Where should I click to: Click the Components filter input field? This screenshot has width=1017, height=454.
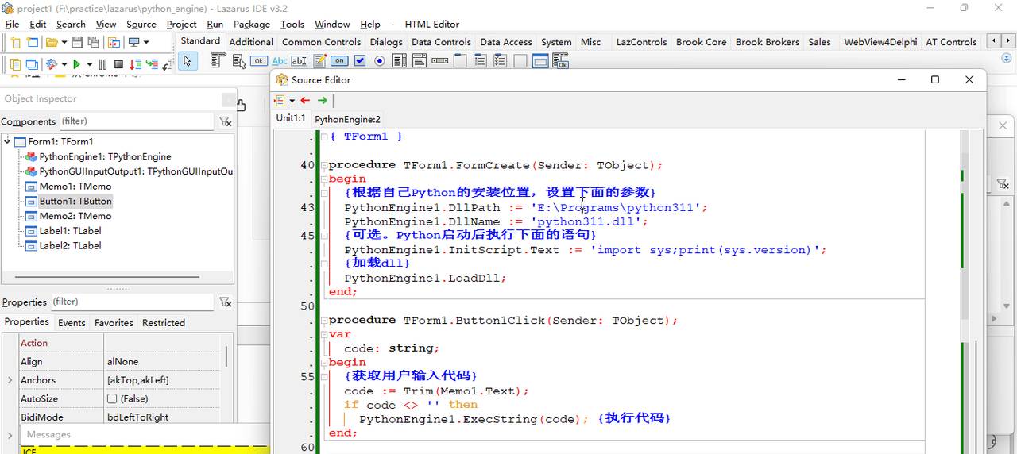click(x=136, y=121)
